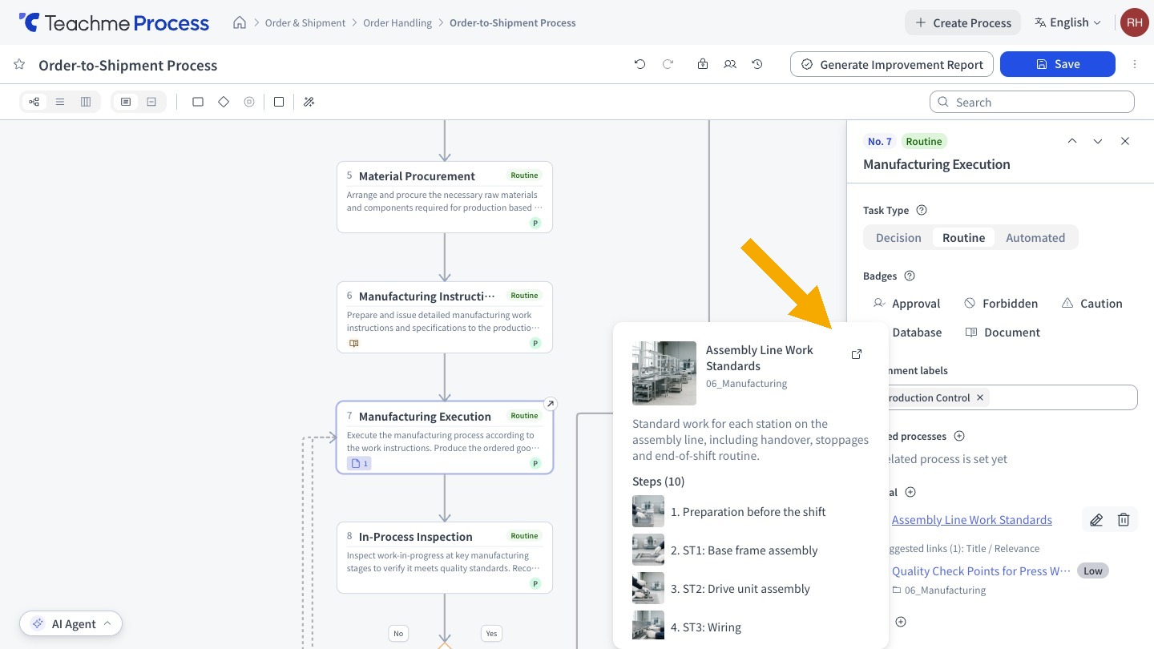Go to the next task with down chevron
The width and height of the screenshot is (1154, 649).
click(x=1098, y=141)
